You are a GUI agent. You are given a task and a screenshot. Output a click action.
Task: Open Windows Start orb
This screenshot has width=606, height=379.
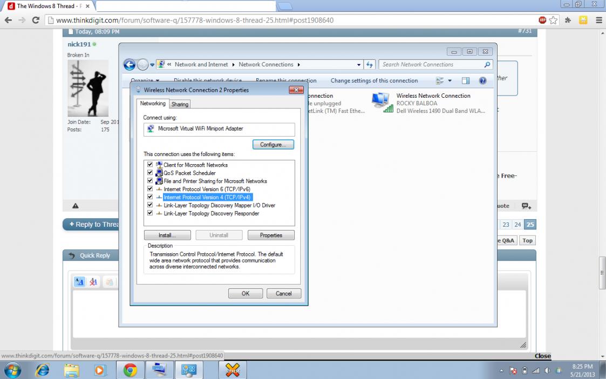(12, 370)
